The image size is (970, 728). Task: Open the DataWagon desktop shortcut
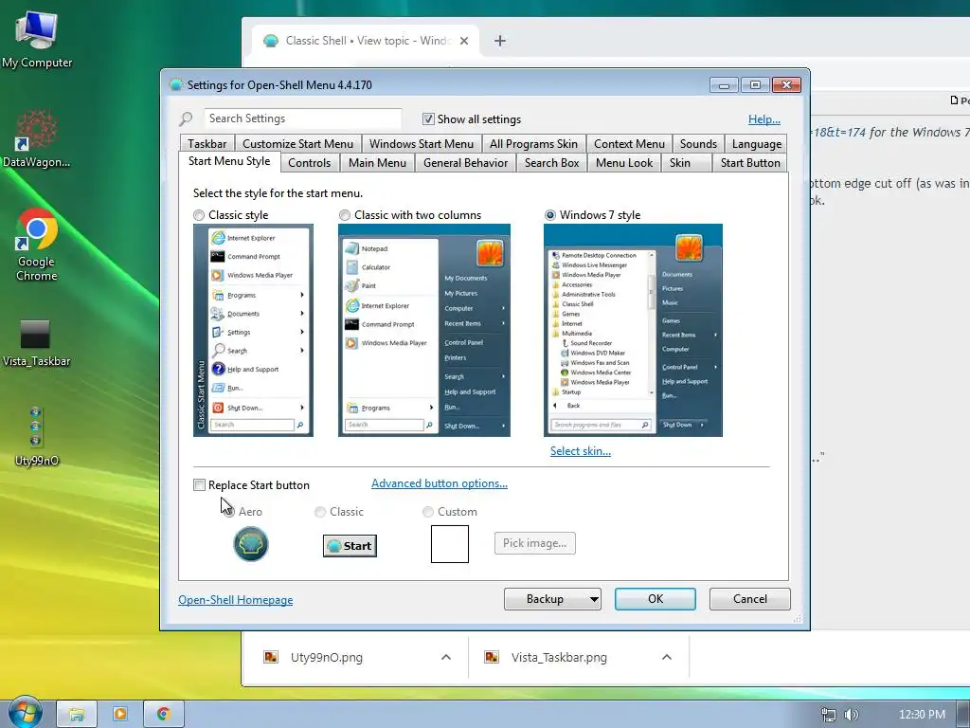(37, 139)
